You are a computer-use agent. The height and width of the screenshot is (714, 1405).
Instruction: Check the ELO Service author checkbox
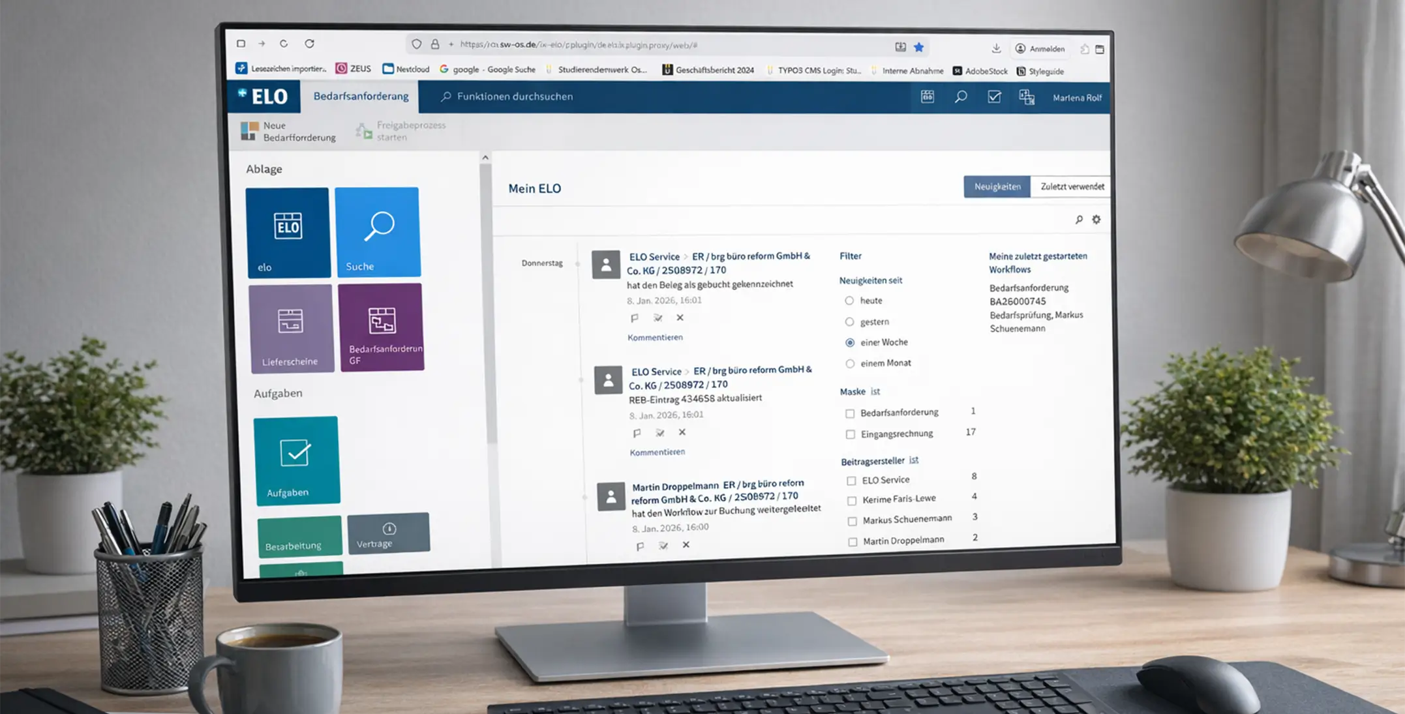tap(851, 481)
